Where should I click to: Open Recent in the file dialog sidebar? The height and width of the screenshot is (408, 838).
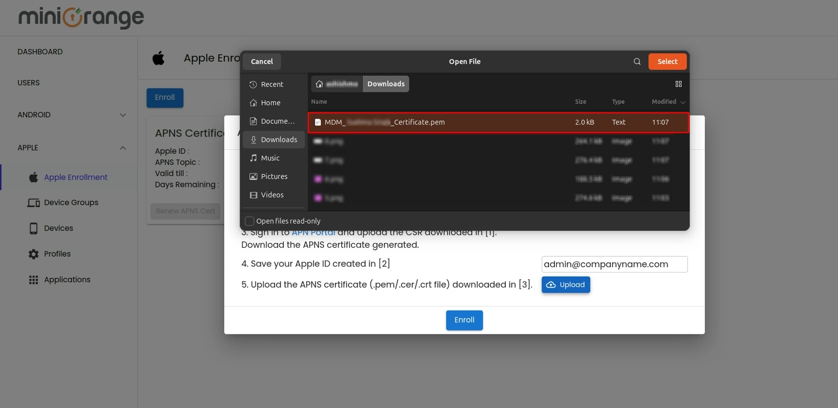274,85
